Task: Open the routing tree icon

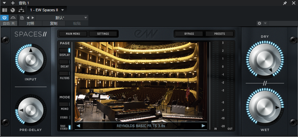Action: click(x=21, y=10)
